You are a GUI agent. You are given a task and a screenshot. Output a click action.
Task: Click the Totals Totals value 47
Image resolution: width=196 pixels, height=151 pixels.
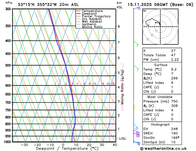(173, 55)
